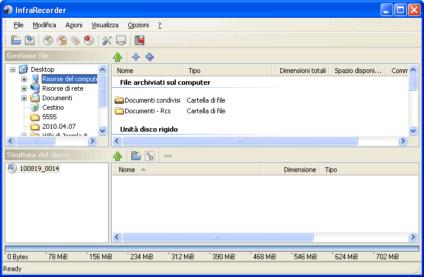Click the copy disc toolbar icon
The height and width of the screenshot is (277, 424).
pyautogui.click(x=75, y=40)
